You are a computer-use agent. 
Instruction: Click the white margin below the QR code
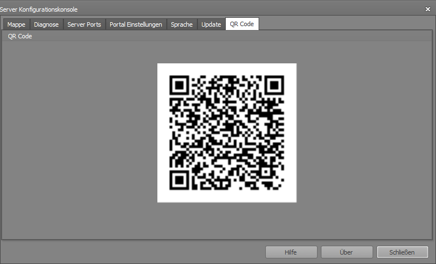point(227,196)
